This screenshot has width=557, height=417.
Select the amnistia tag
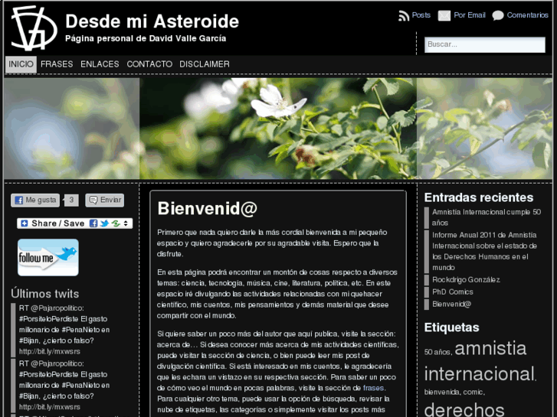point(490,348)
